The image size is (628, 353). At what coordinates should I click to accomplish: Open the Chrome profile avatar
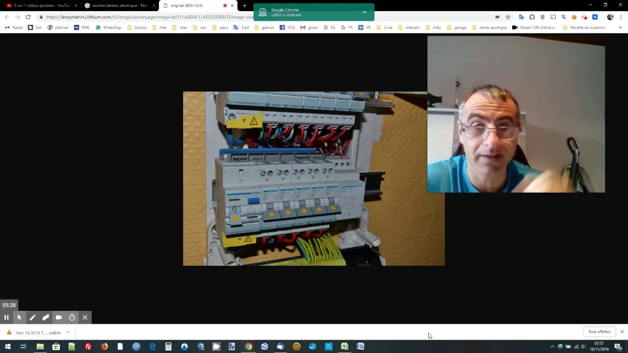coord(610,17)
